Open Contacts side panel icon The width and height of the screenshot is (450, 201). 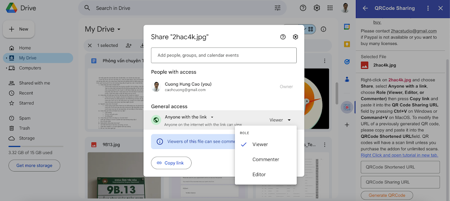tap(347, 79)
